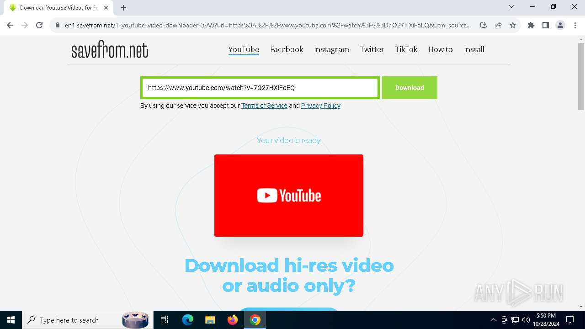The image size is (585, 329).
Task: Open the How to menu item
Action: click(x=441, y=49)
